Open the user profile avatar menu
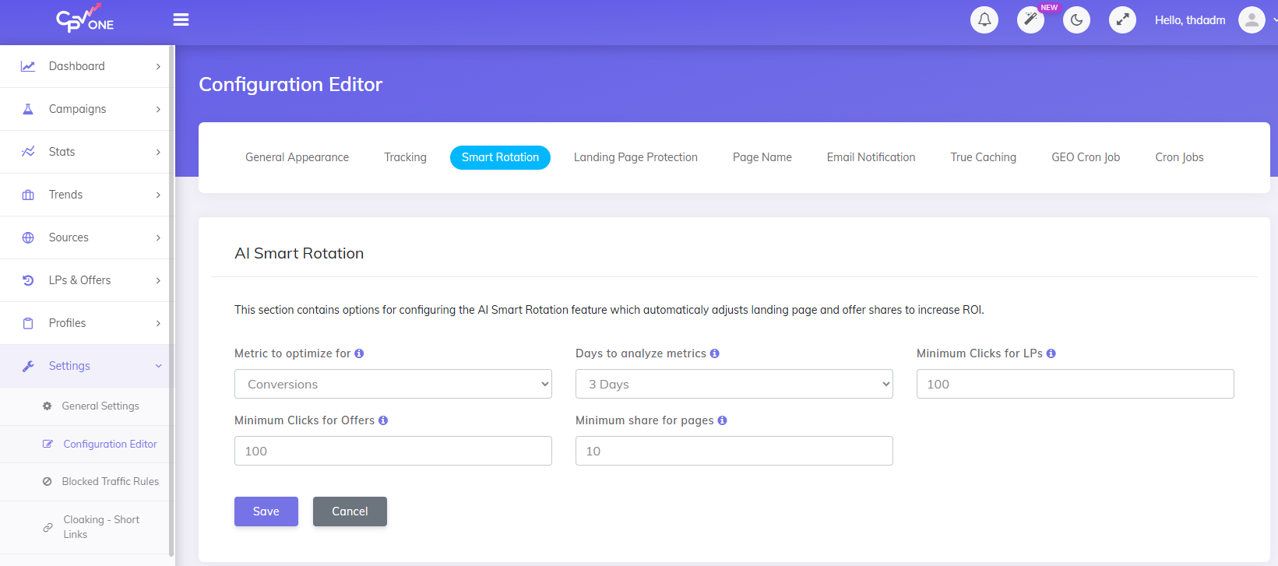Image resolution: width=1278 pixels, height=566 pixels. [1252, 20]
